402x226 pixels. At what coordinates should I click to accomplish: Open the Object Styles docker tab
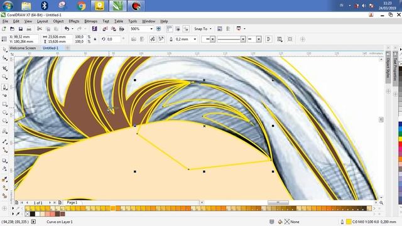(x=388, y=68)
